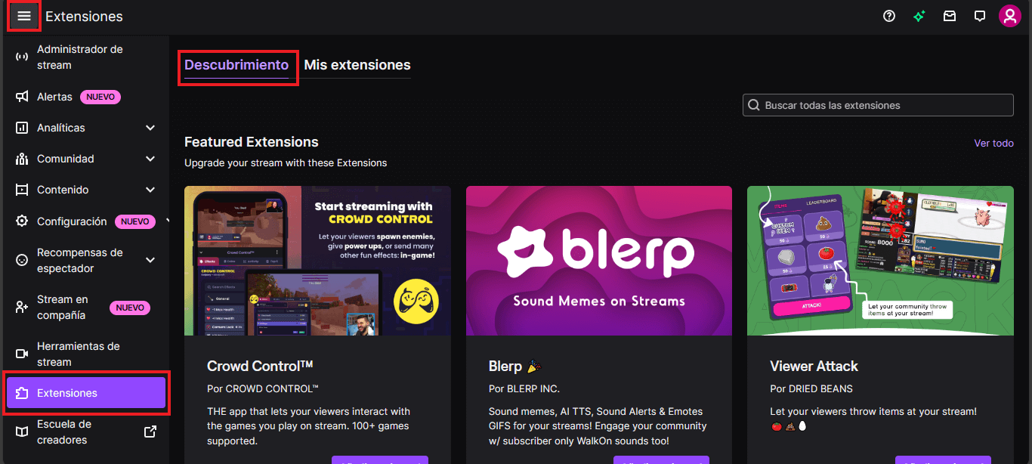Open the inbox mail icon
The image size is (1032, 464).
click(950, 16)
